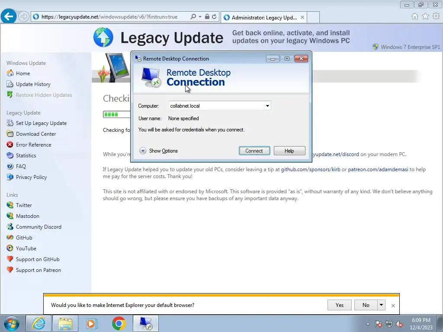Open the GitHub sidebar link
Viewport: 443px width, 332px height.
(x=24, y=238)
